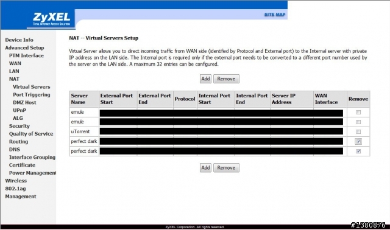Check Remove box for uTorrent row
Screen dimensions: 390x230
click(x=358, y=131)
